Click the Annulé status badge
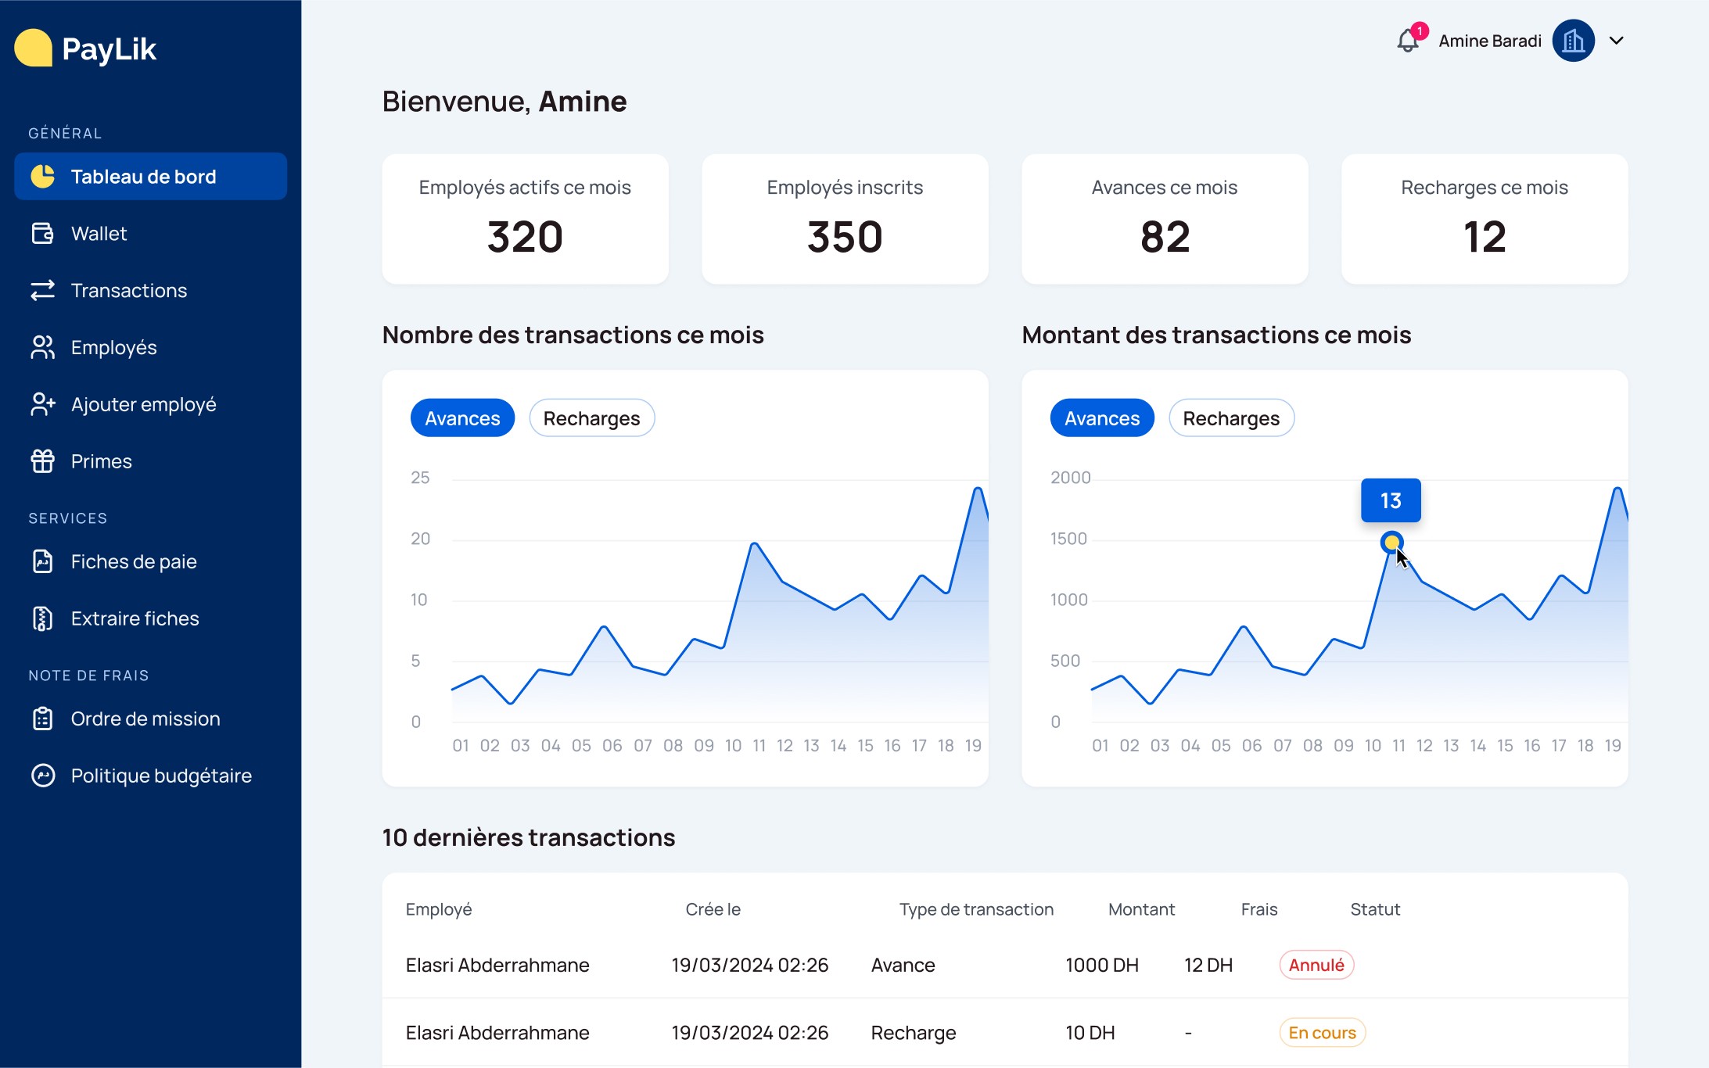Viewport: 1709px width, 1068px height. coord(1316,965)
